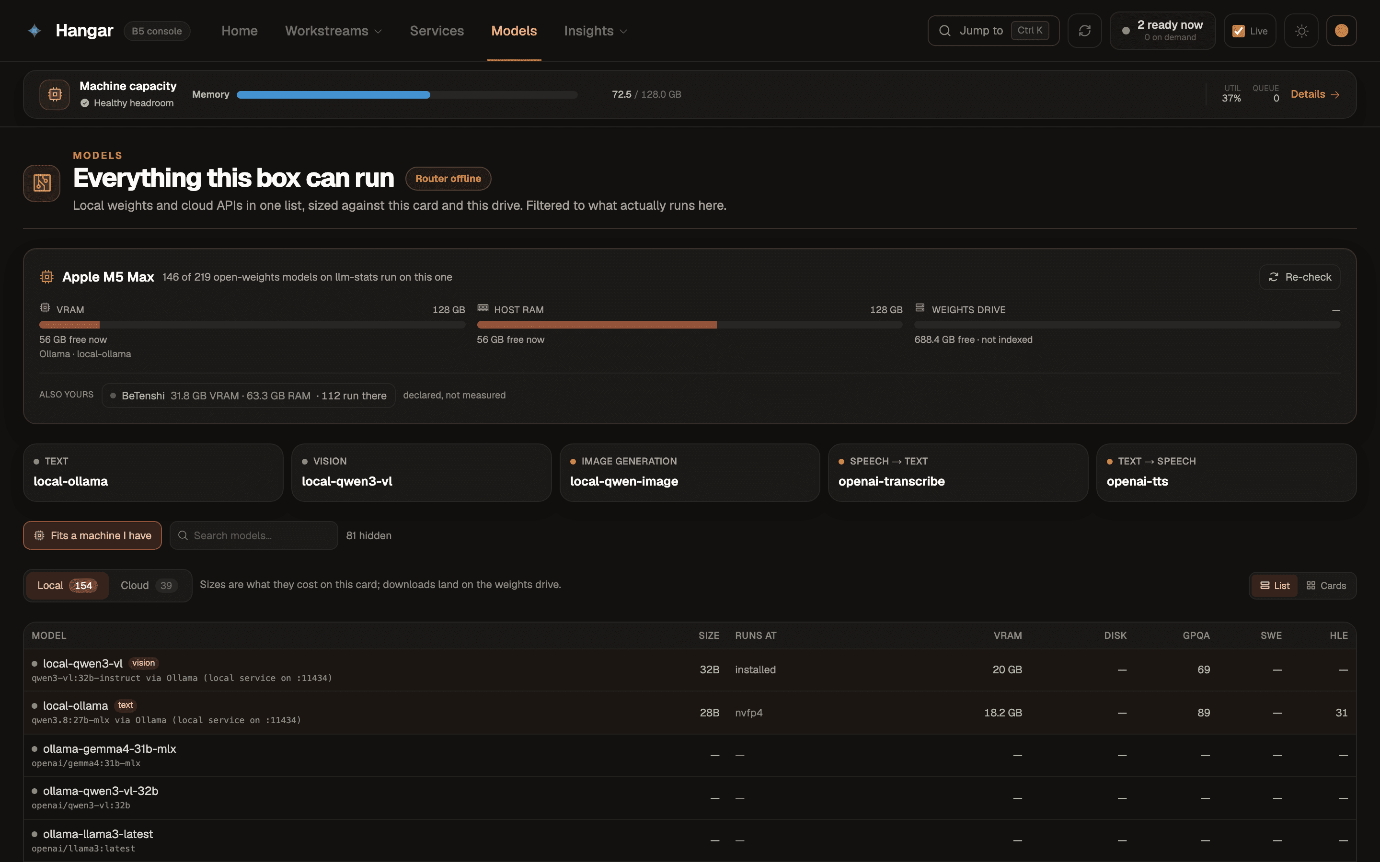Toggle Fits a machine I have filter

coord(92,535)
